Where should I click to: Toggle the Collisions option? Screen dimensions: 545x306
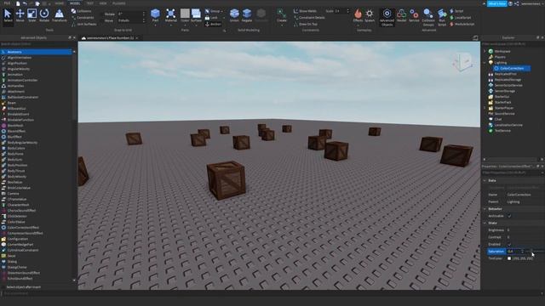(x=83, y=11)
